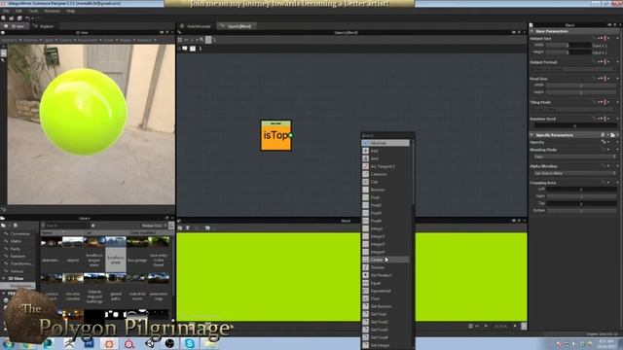Collapse the Specific Parameters section

(x=531, y=135)
